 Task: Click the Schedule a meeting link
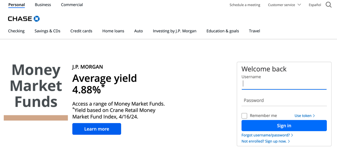(245, 5)
